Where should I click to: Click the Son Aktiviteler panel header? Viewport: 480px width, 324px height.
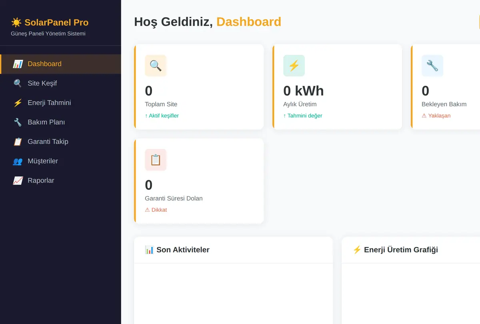(233, 250)
